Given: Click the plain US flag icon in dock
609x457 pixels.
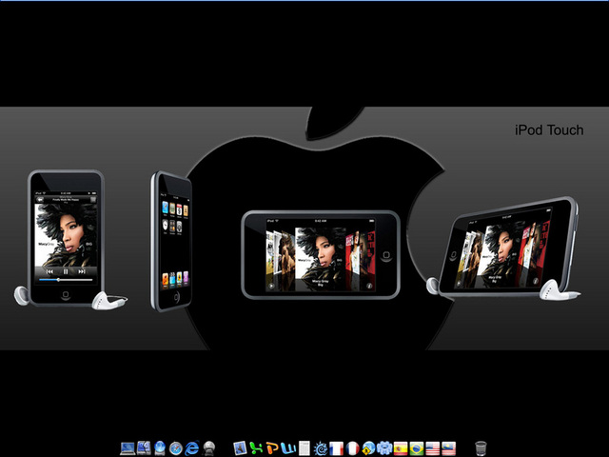Looking at the screenshot, I should click(x=433, y=448).
